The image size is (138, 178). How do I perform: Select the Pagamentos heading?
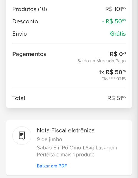[x=29, y=54]
